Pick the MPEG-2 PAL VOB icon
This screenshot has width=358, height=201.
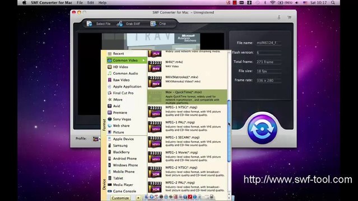[x=155, y=187]
